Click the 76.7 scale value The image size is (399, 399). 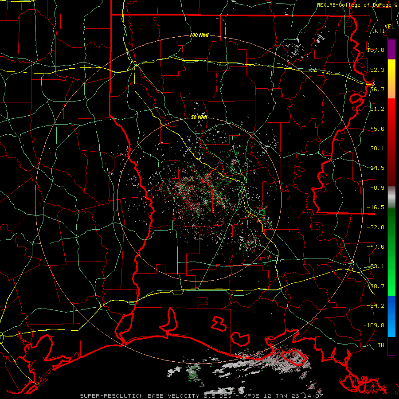tap(377, 89)
